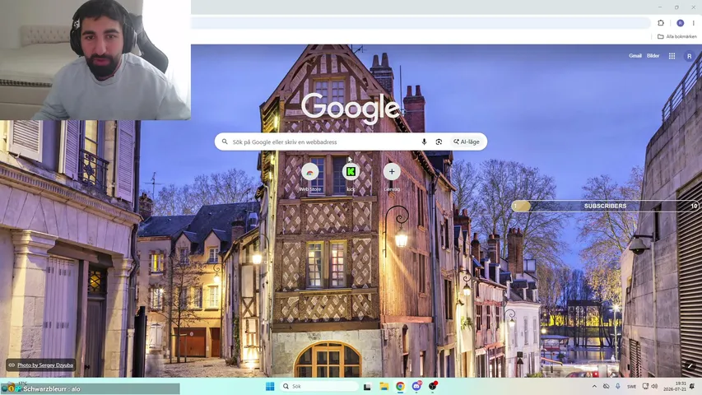Open File Explorer from the taskbar
The height and width of the screenshot is (395, 702).
point(384,386)
